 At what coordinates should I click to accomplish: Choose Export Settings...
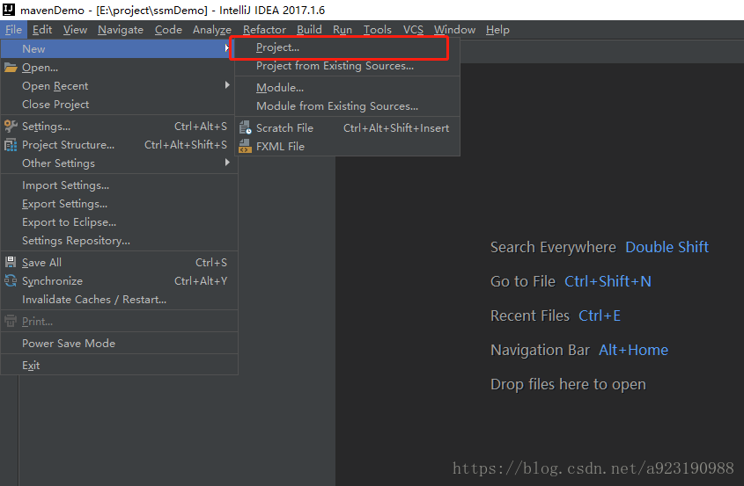pyautogui.click(x=119, y=204)
